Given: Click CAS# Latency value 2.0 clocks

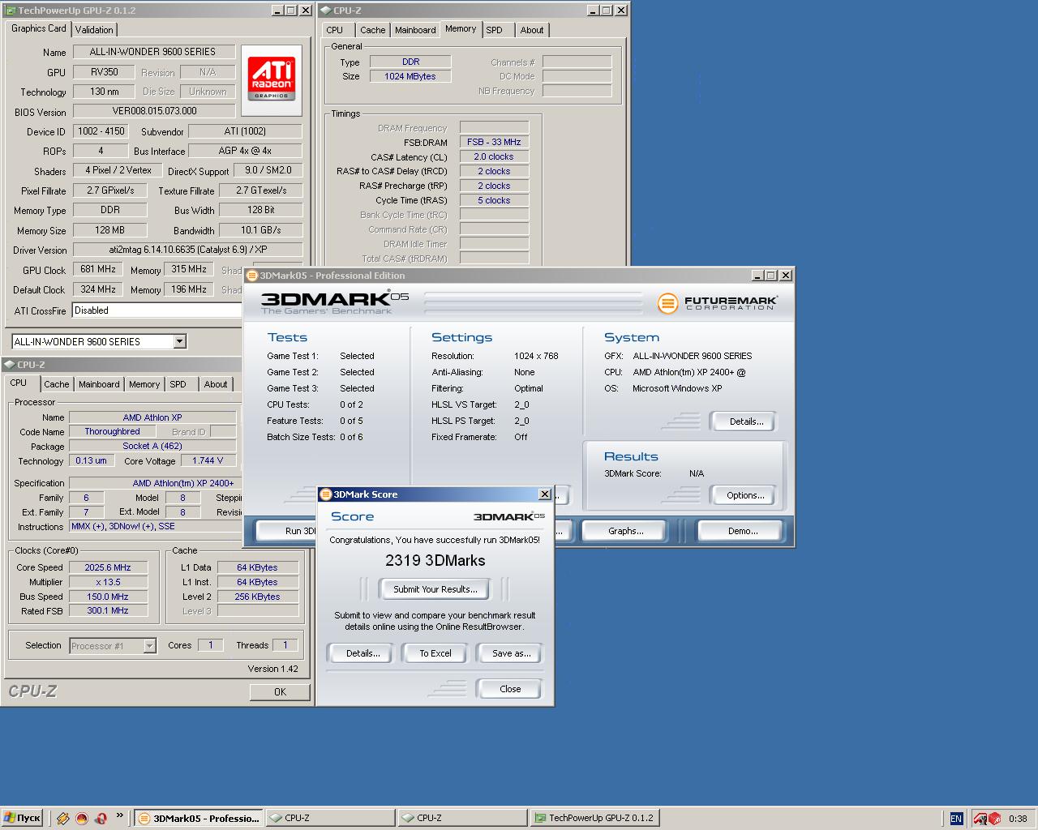Looking at the screenshot, I should [494, 156].
